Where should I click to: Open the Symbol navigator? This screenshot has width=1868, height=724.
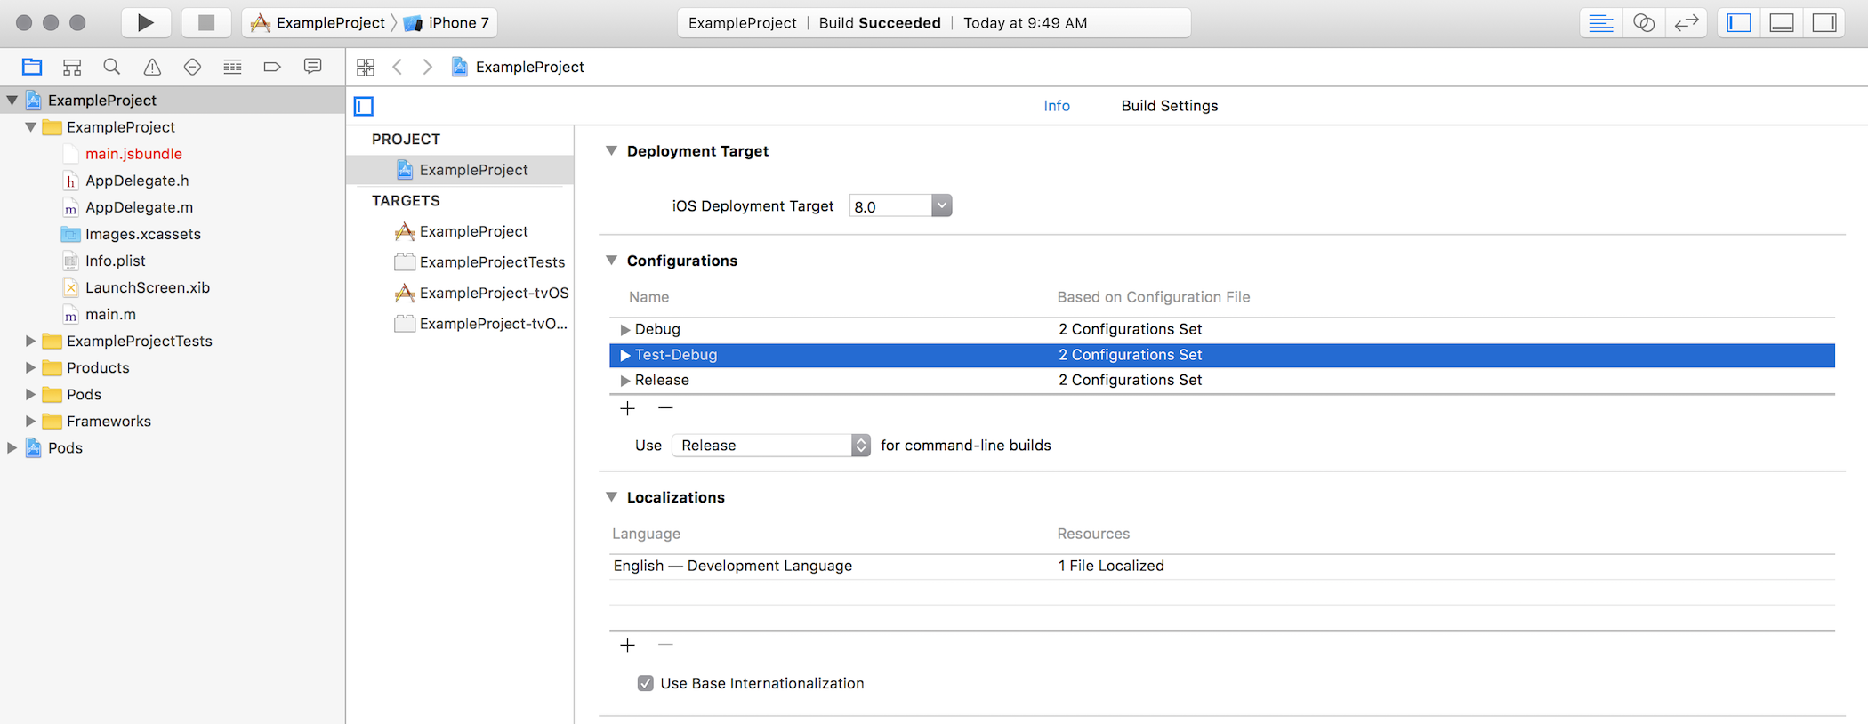pyautogui.click(x=72, y=67)
